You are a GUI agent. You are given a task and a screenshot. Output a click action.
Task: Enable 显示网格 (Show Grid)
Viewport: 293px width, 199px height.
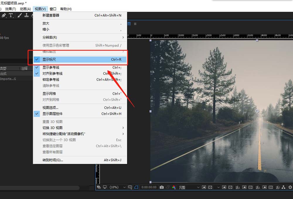pos(80,94)
